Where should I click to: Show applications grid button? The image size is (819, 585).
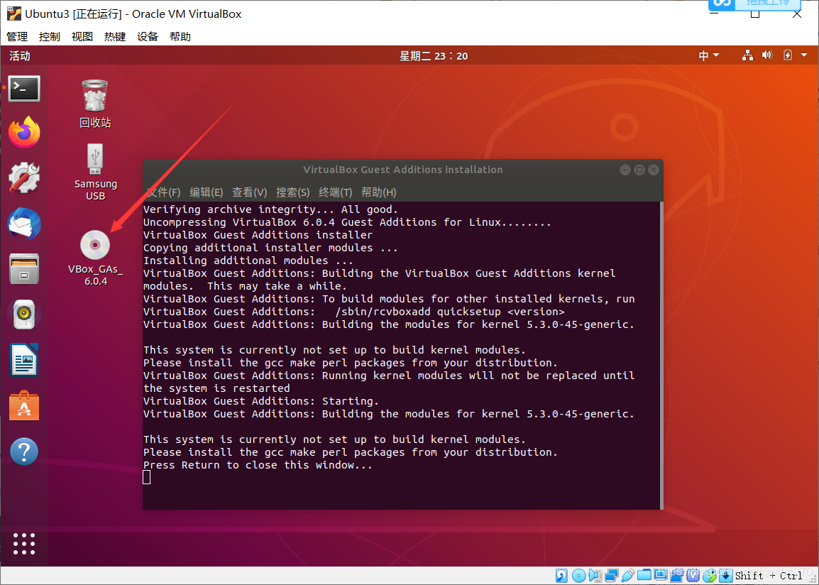[x=24, y=544]
